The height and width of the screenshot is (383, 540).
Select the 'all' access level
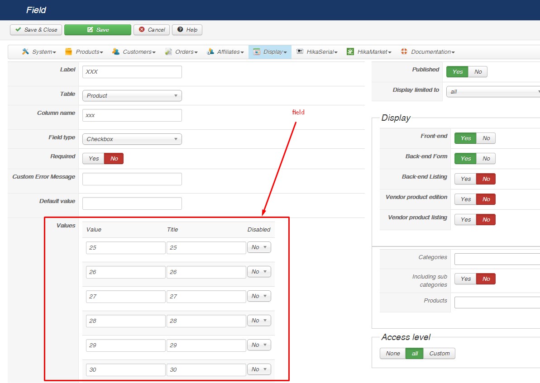[415, 354]
